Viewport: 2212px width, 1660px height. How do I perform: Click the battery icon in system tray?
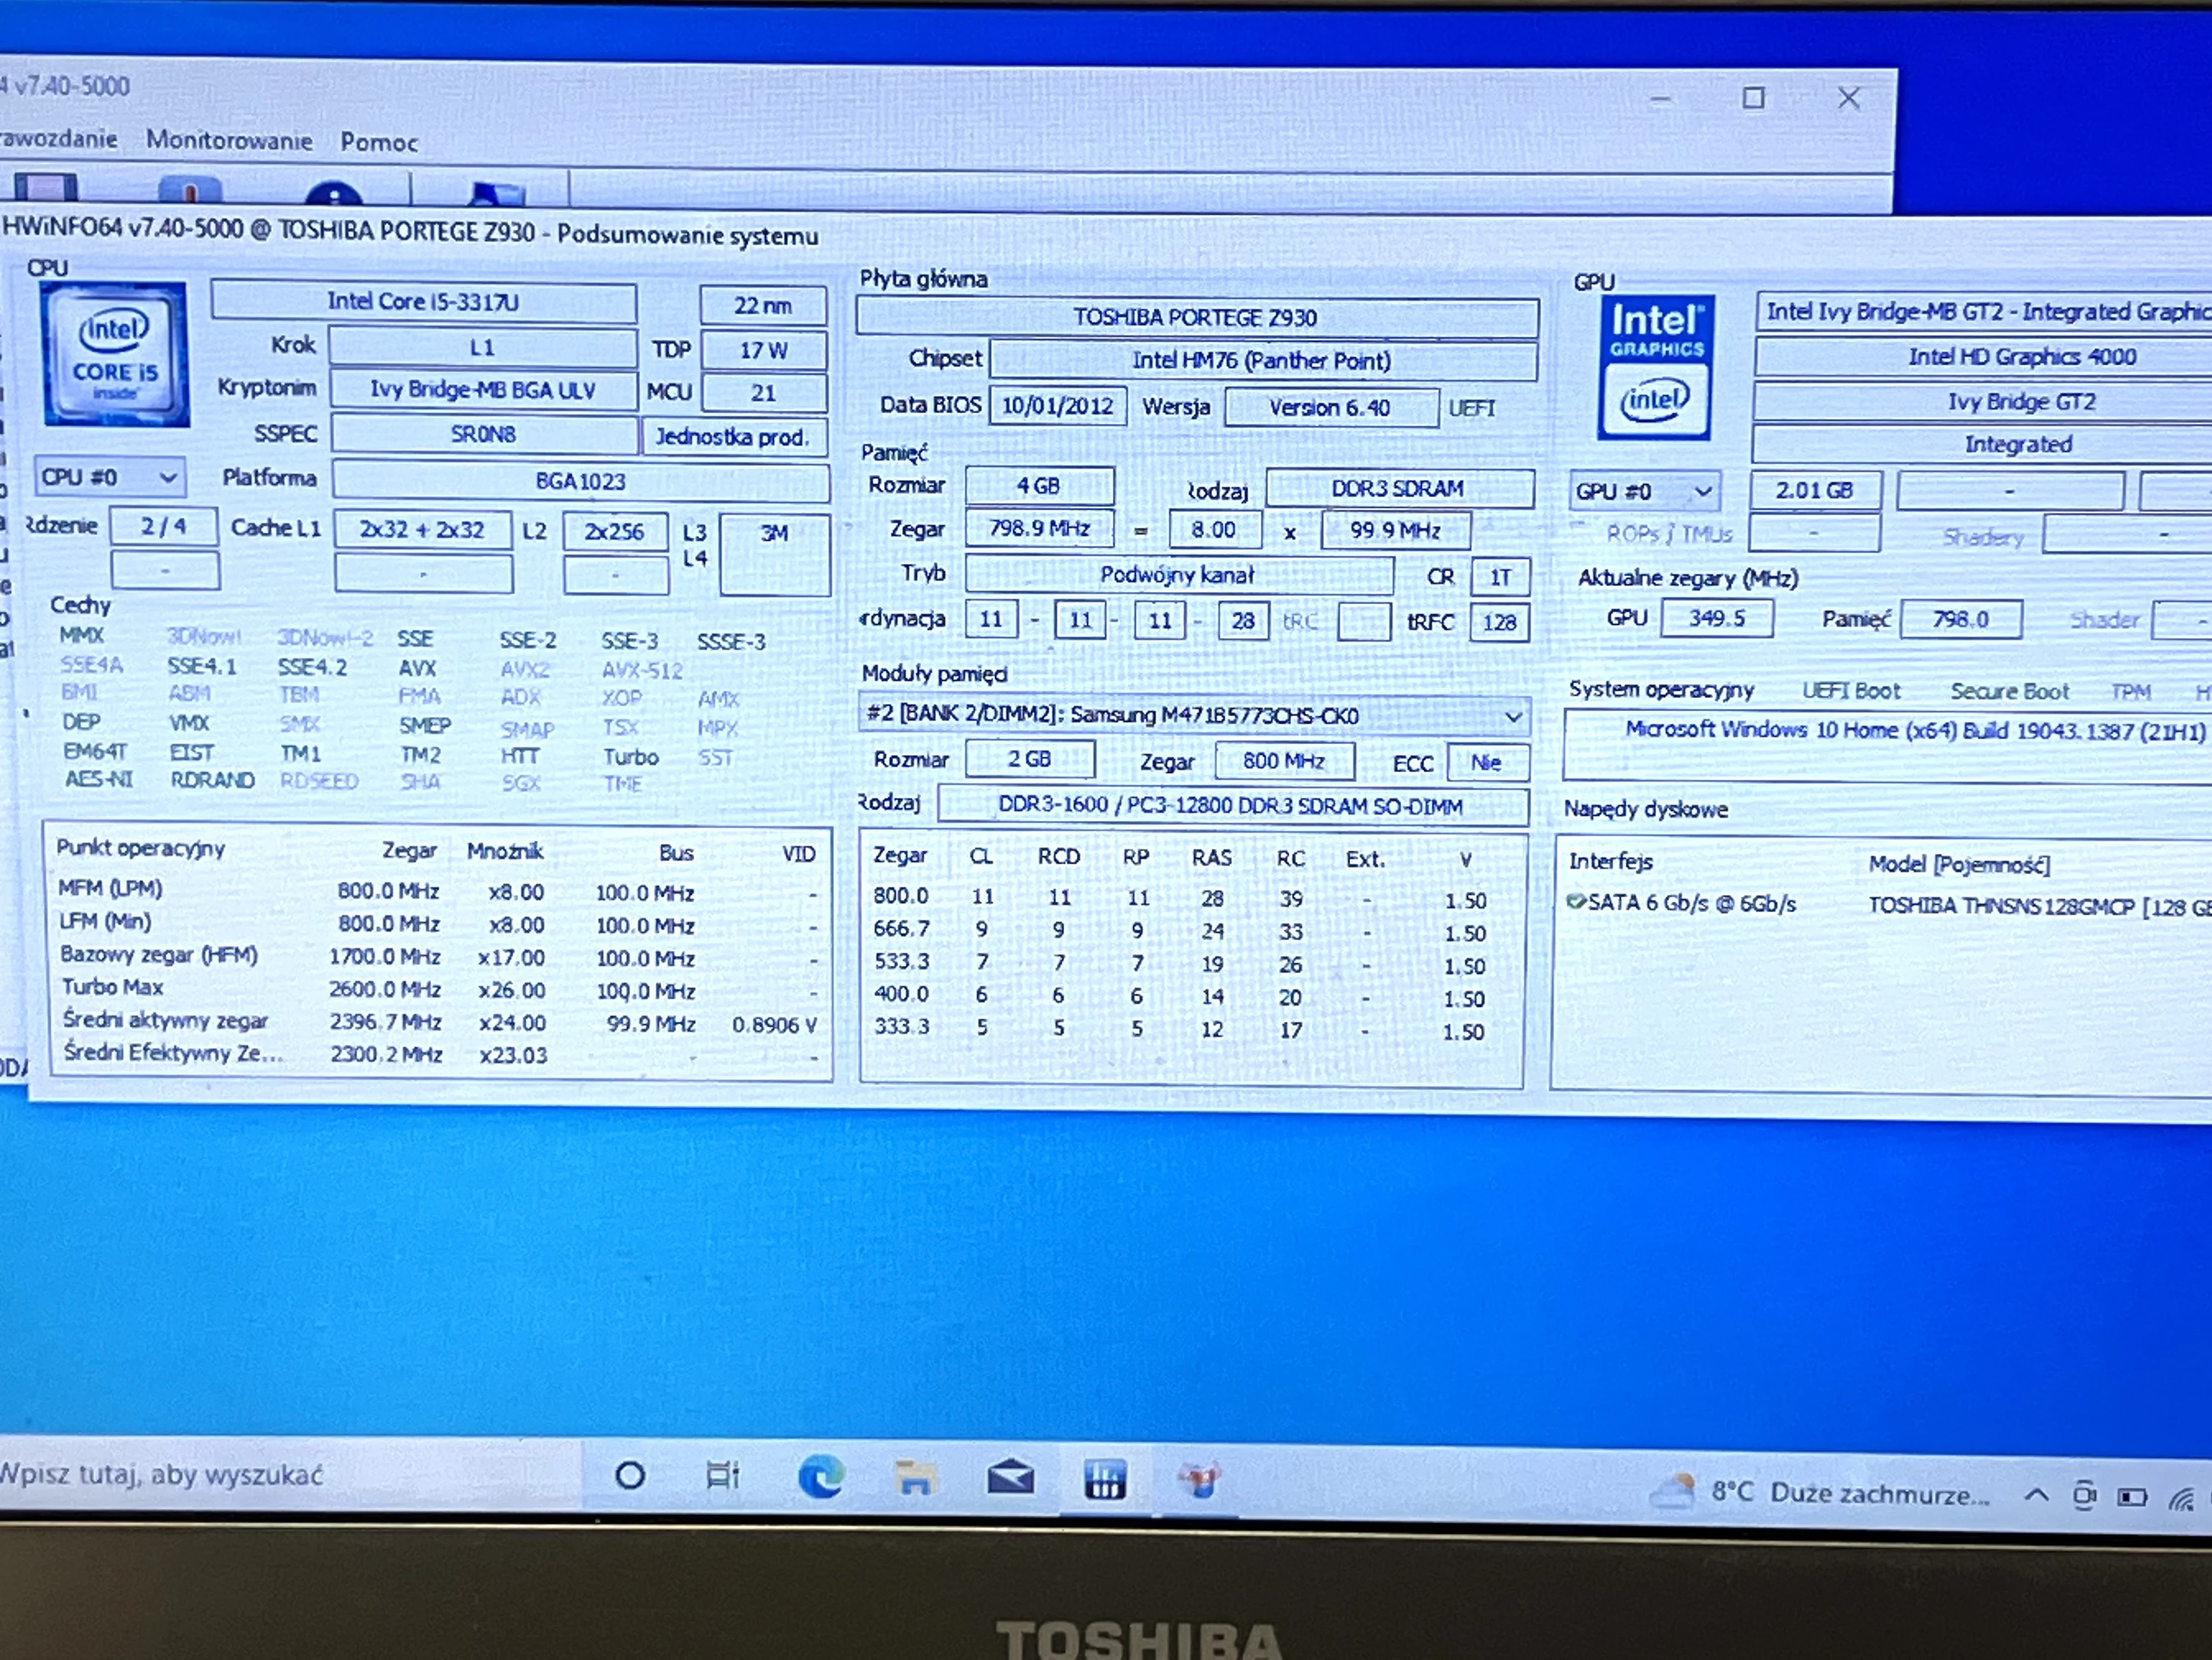(2131, 1497)
